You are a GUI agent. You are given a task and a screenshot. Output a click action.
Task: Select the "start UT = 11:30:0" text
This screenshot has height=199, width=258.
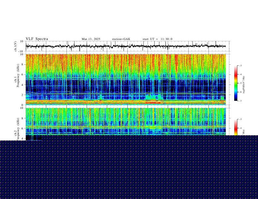click(x=157, y=39)
